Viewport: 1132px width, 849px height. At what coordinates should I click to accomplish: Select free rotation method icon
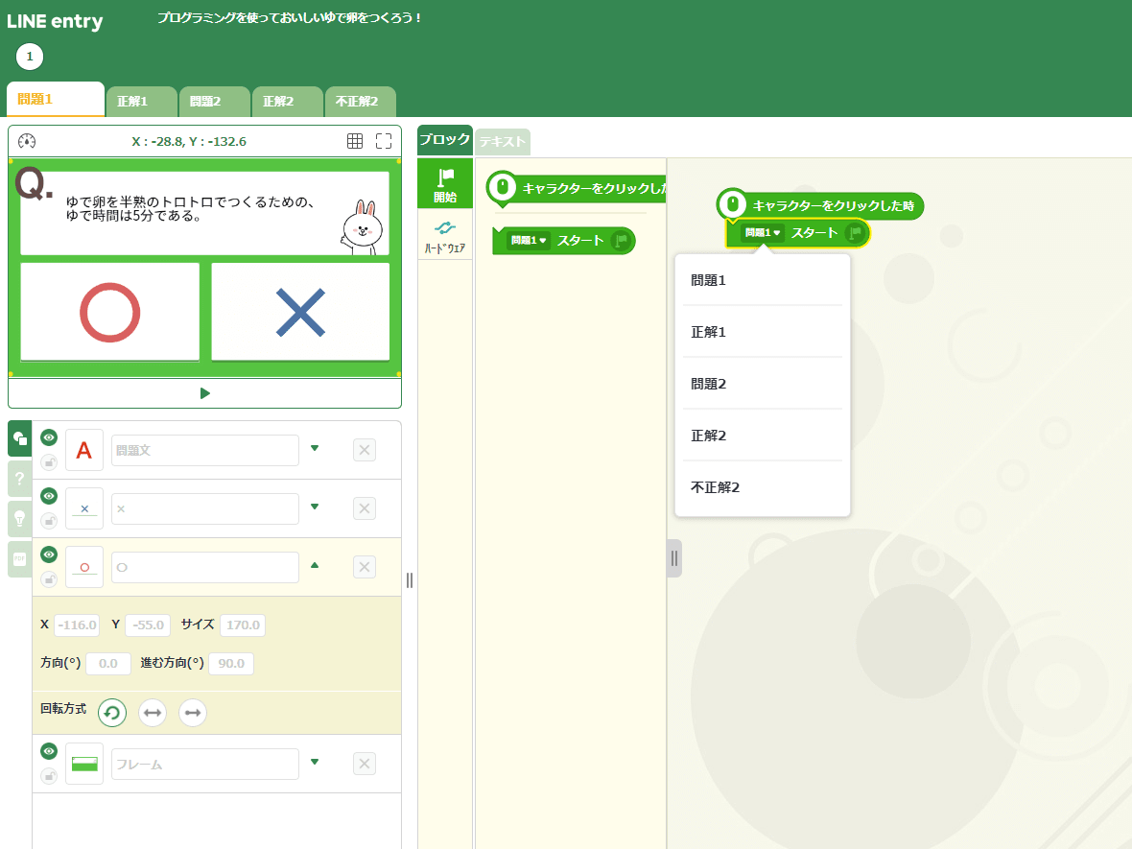[112, 713]
